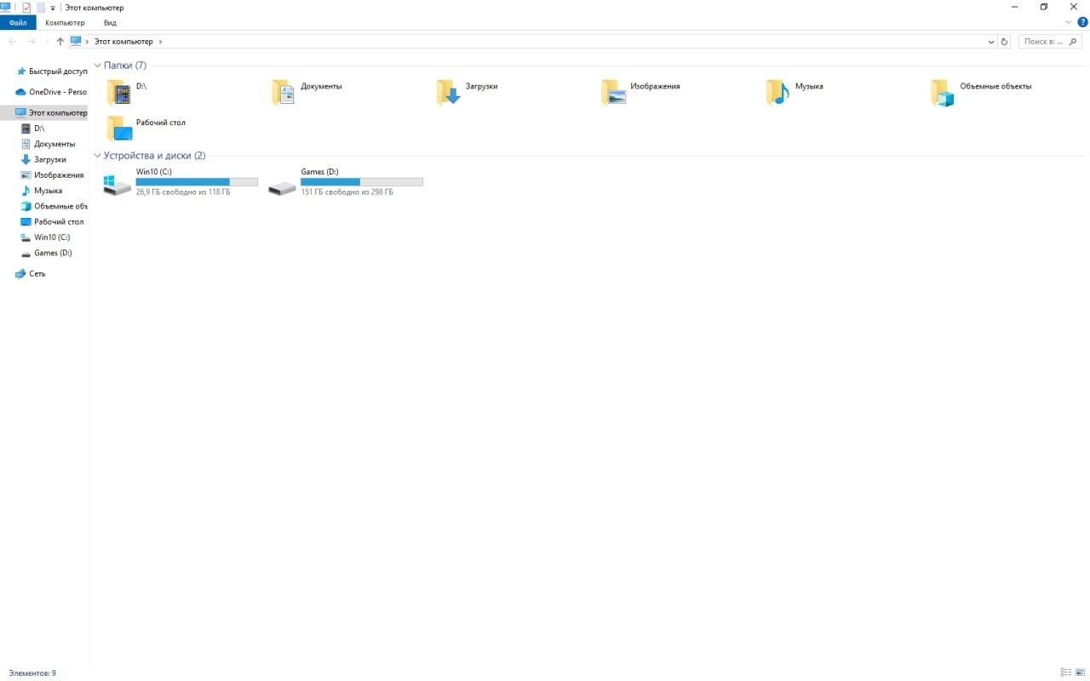
Task: Click the computer icon in the address bar
Action: [76, 41]
